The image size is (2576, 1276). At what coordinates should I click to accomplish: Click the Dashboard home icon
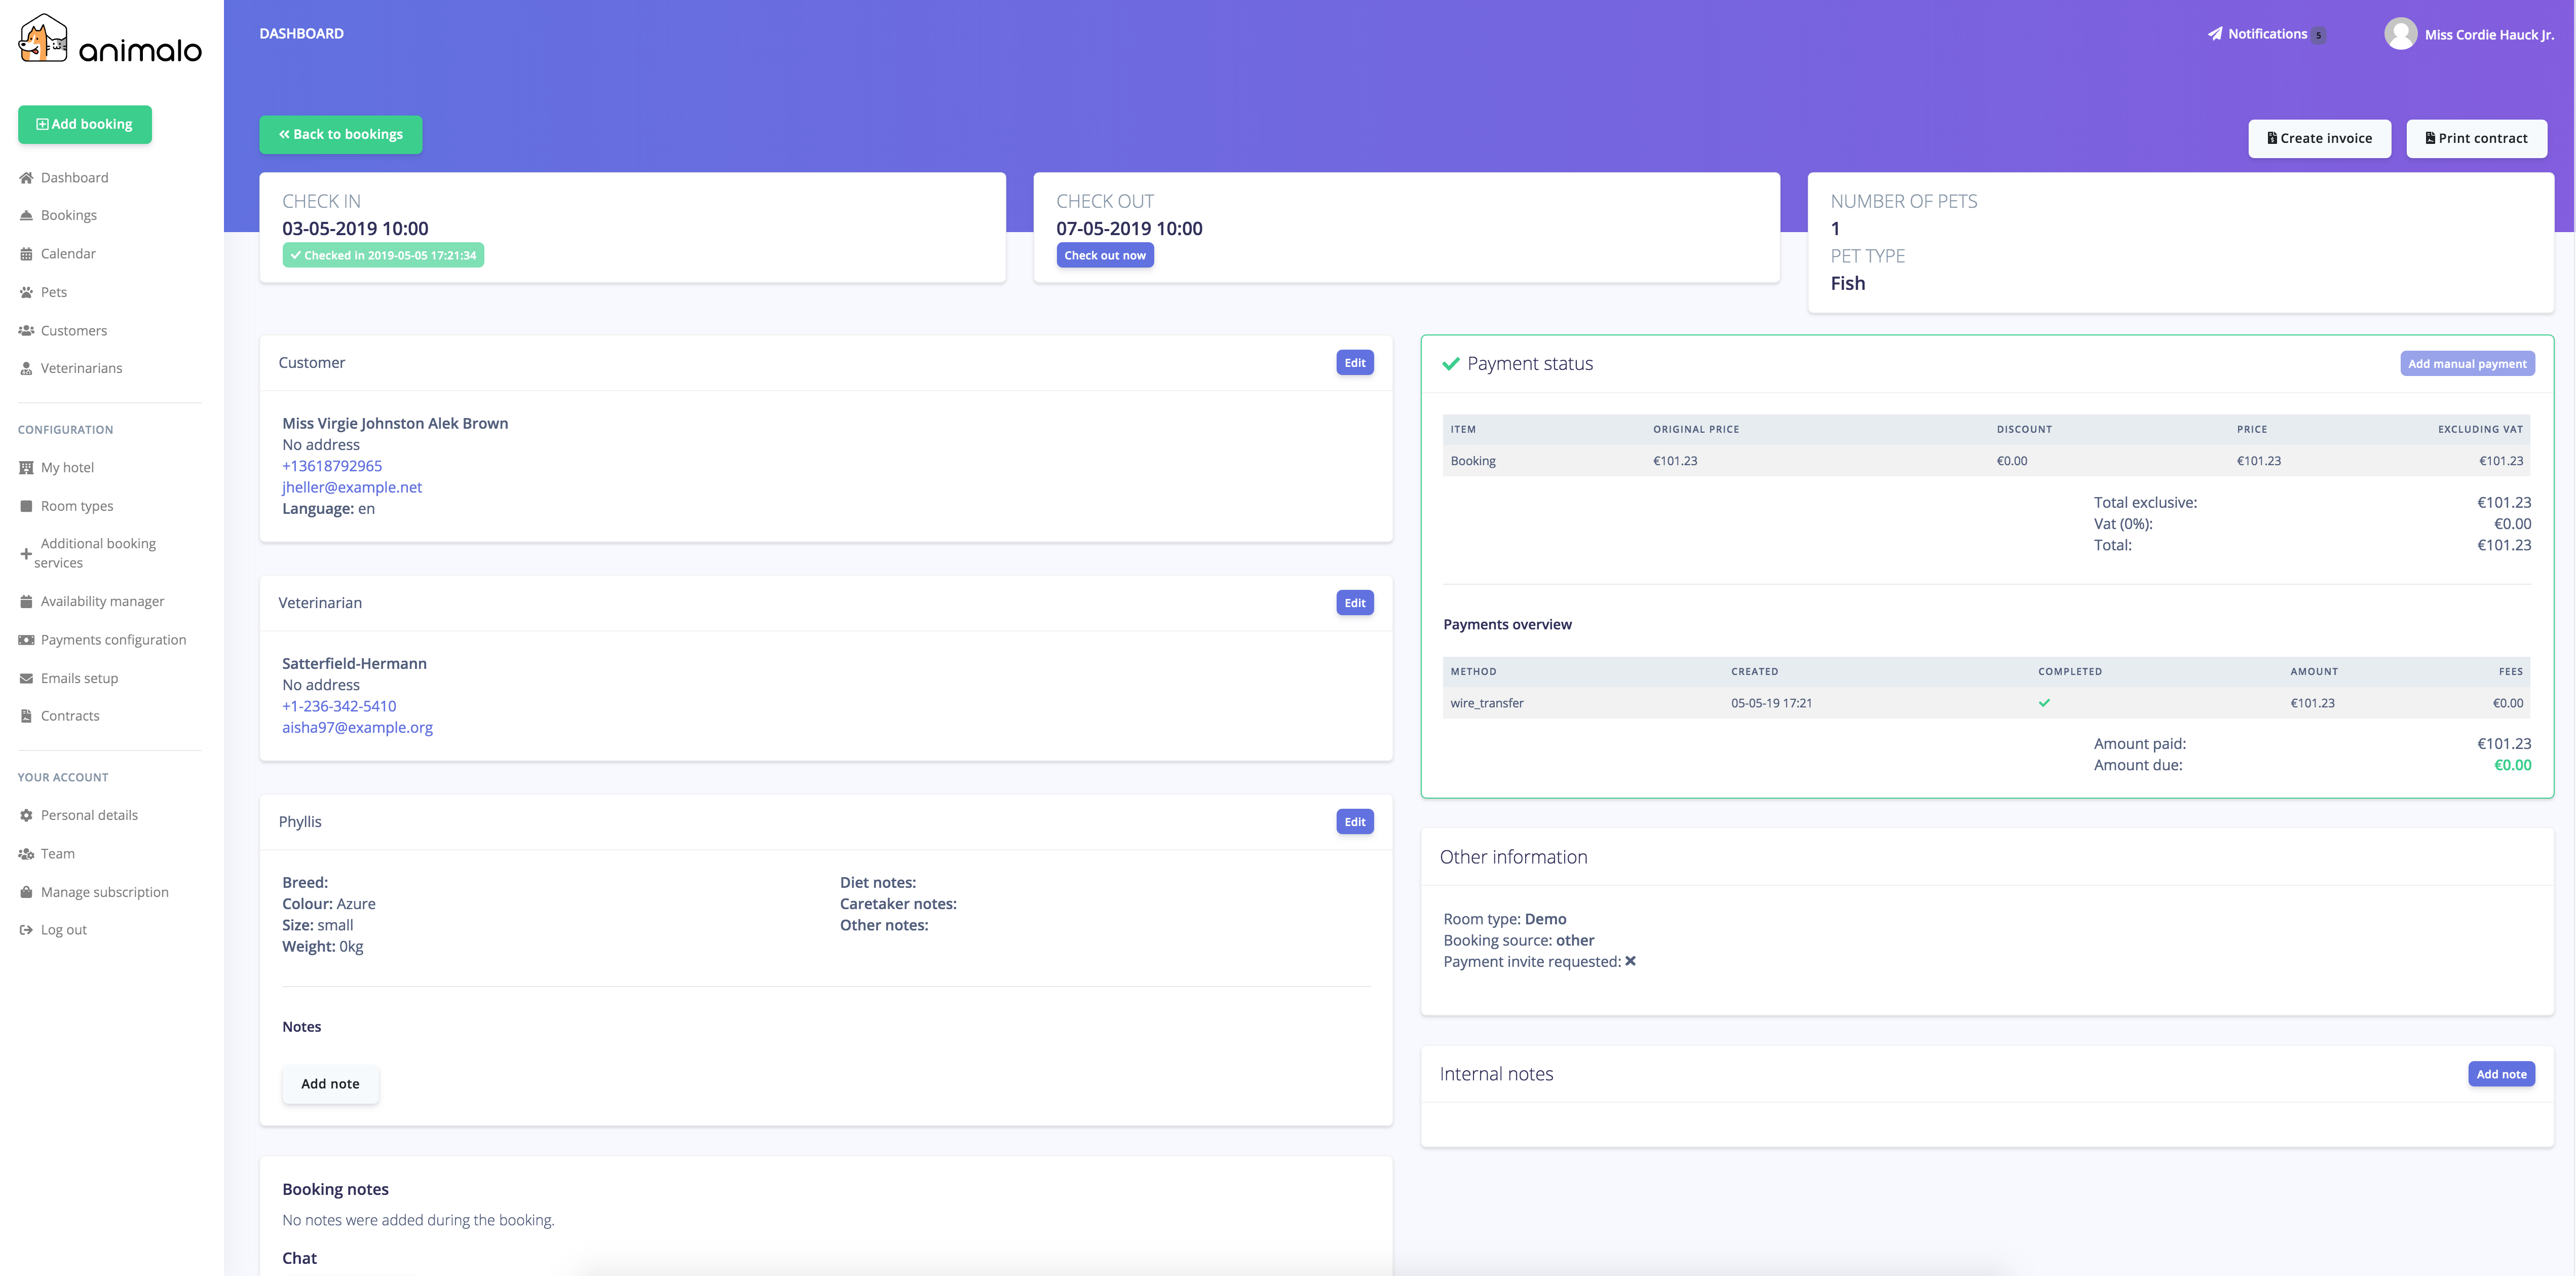click(x=26, y=178)
